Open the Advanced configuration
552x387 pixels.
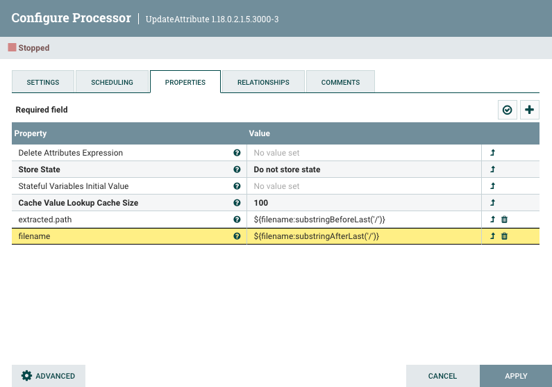tap(49, 376)
